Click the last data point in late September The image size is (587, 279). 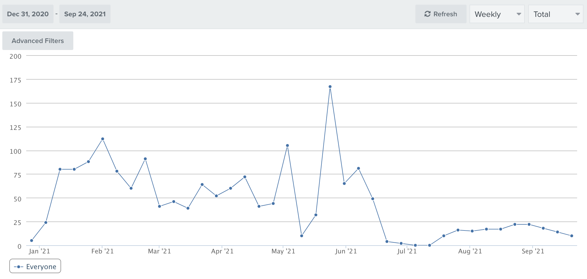click(572, 236)
